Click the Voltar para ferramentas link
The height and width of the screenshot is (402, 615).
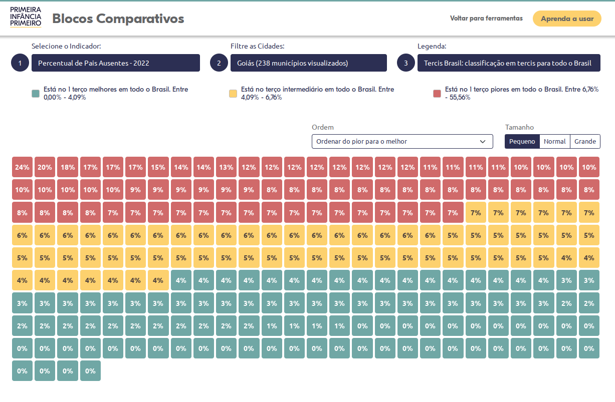click(486, 19)
